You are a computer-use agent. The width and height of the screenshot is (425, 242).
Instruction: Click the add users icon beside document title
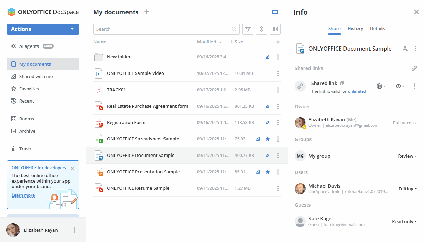(405, 49)
